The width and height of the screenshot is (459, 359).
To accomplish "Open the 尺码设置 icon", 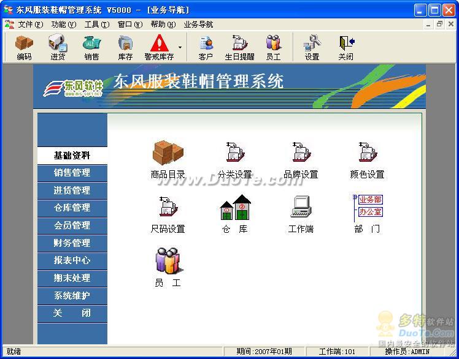I will pos(168,214).
